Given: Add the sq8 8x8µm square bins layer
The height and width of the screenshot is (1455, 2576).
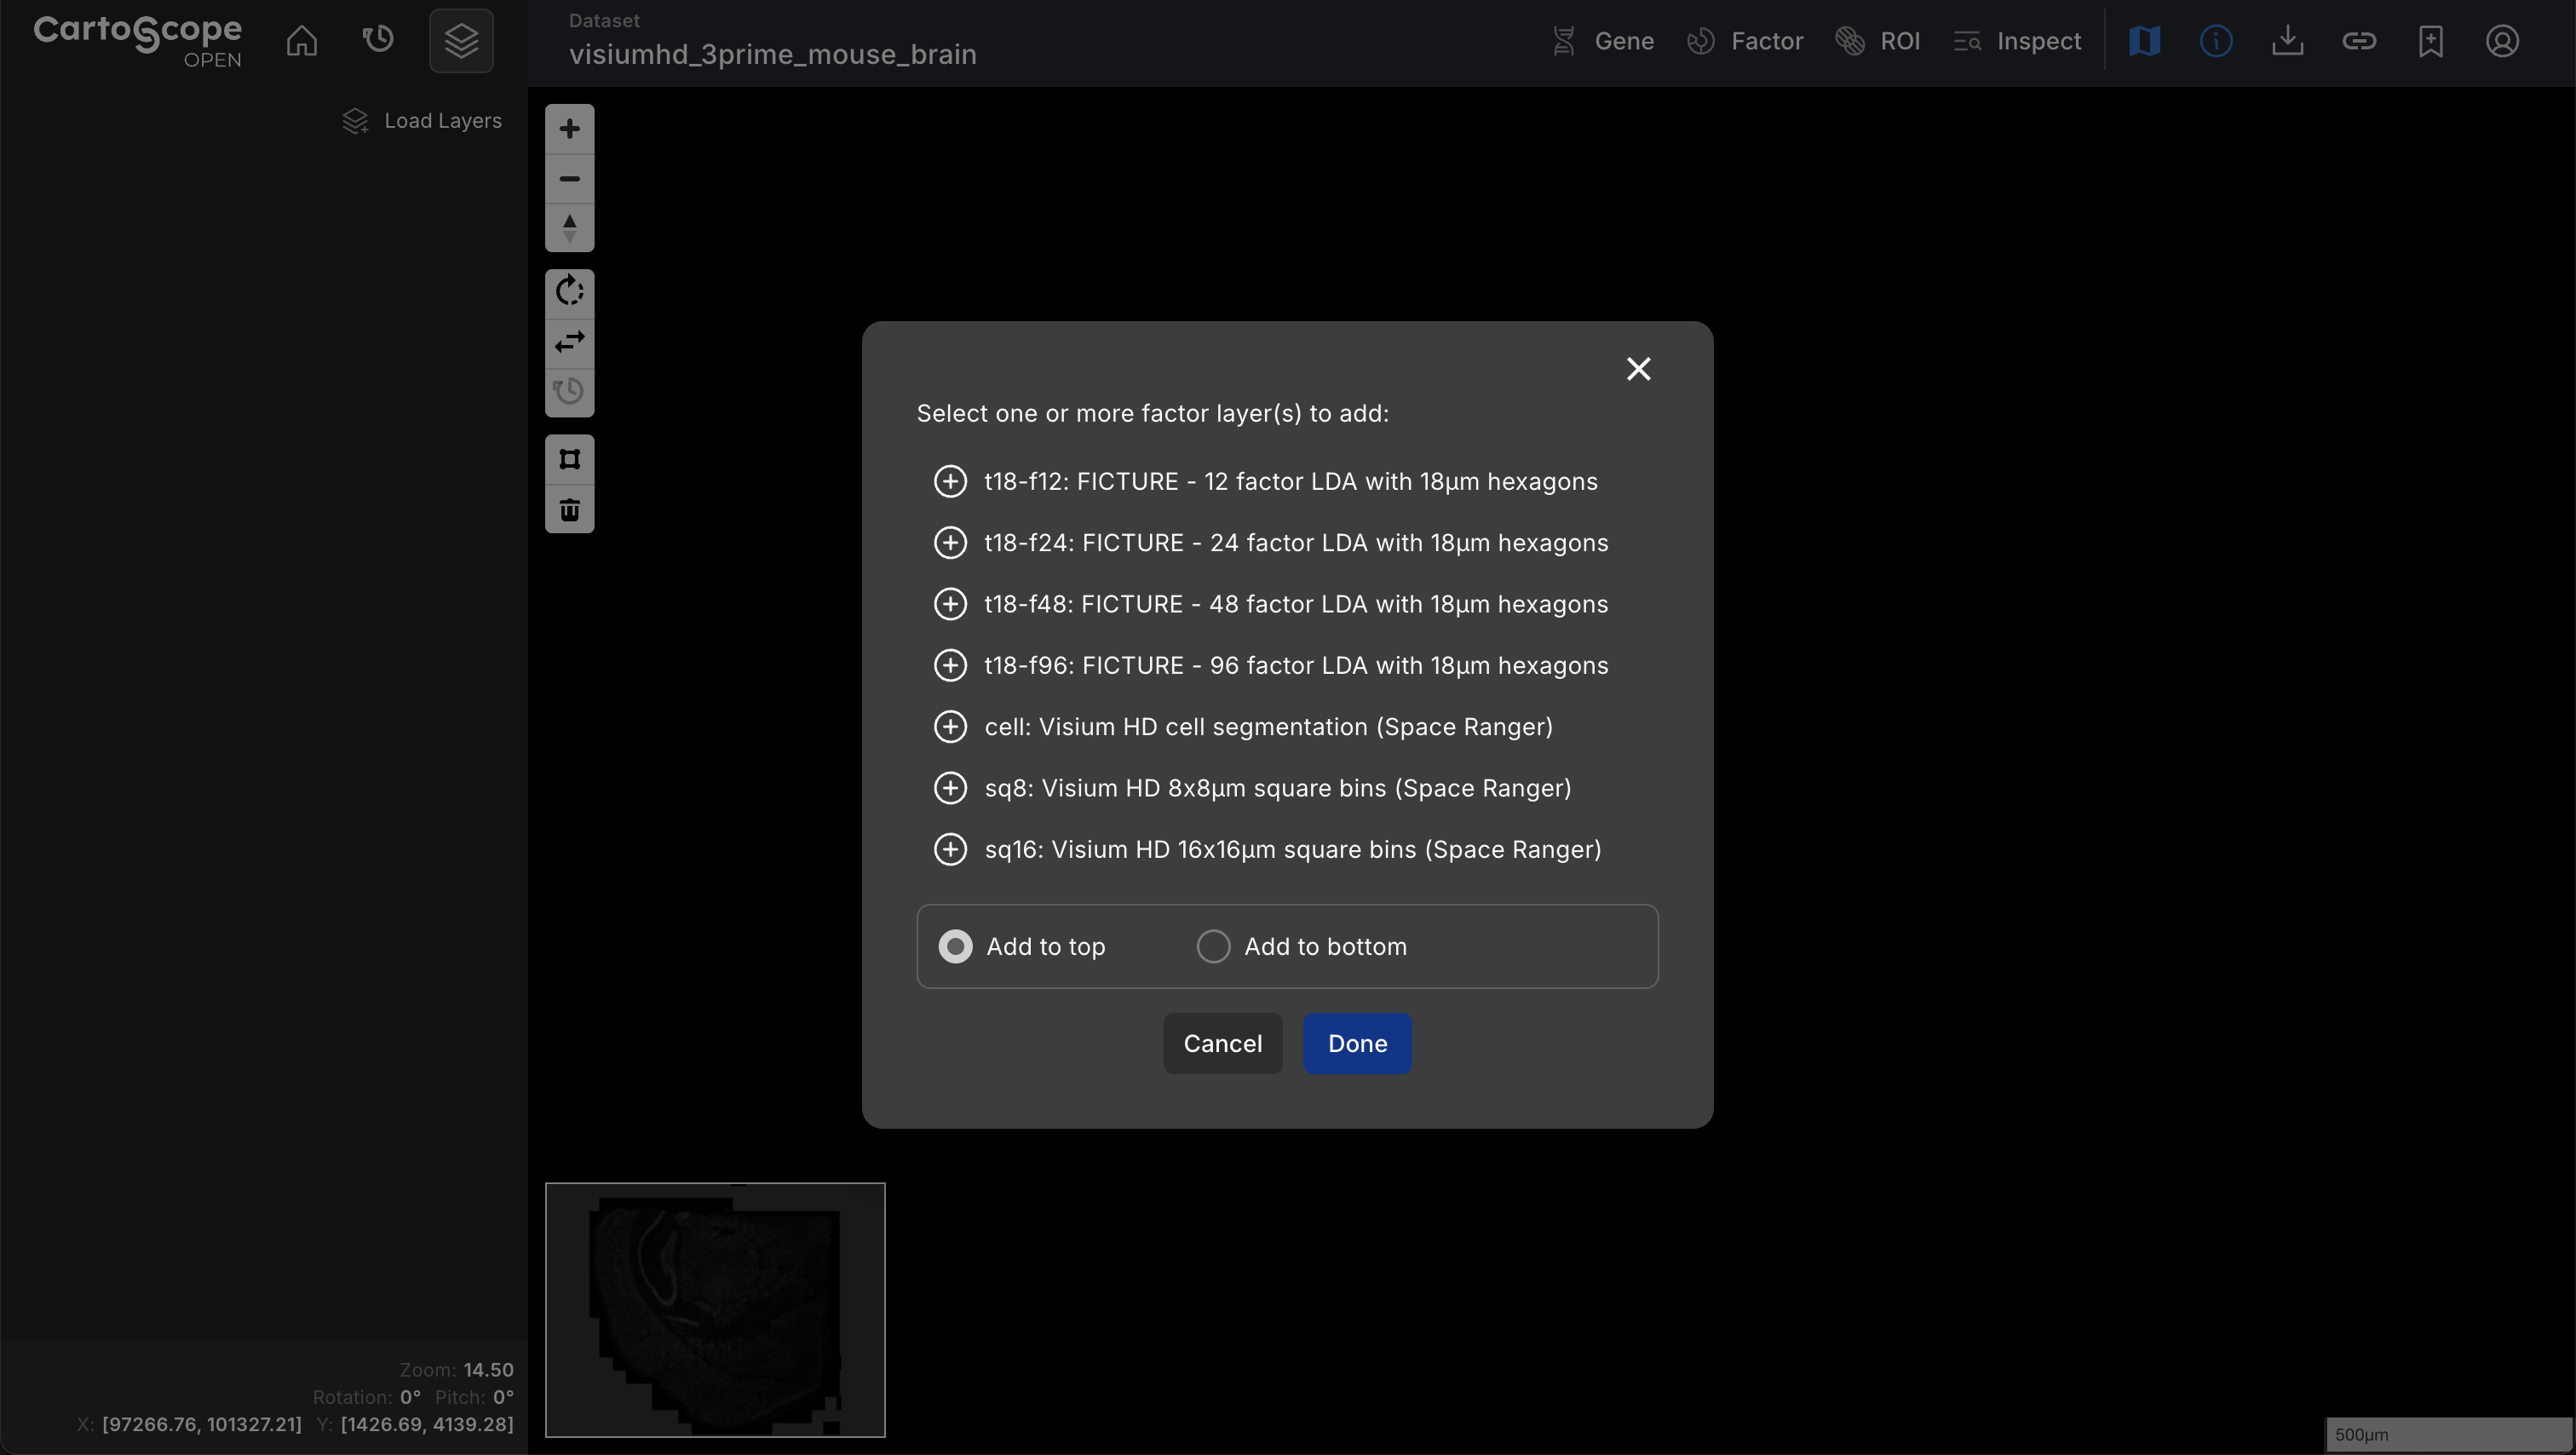Looking at the screenshot, I should pyautogui.click(x=950, y=788).
